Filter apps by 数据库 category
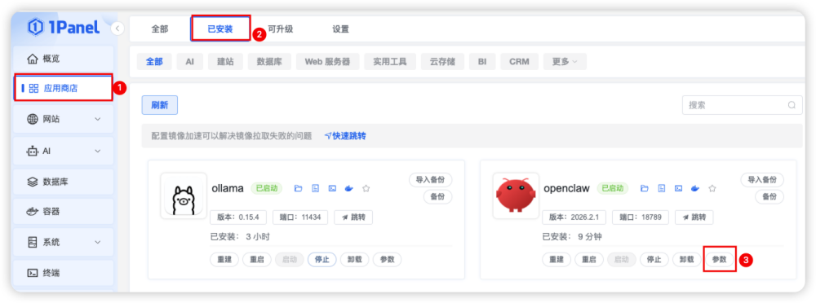The width and height of the screenshot is (816, 303). click(269, 61)
